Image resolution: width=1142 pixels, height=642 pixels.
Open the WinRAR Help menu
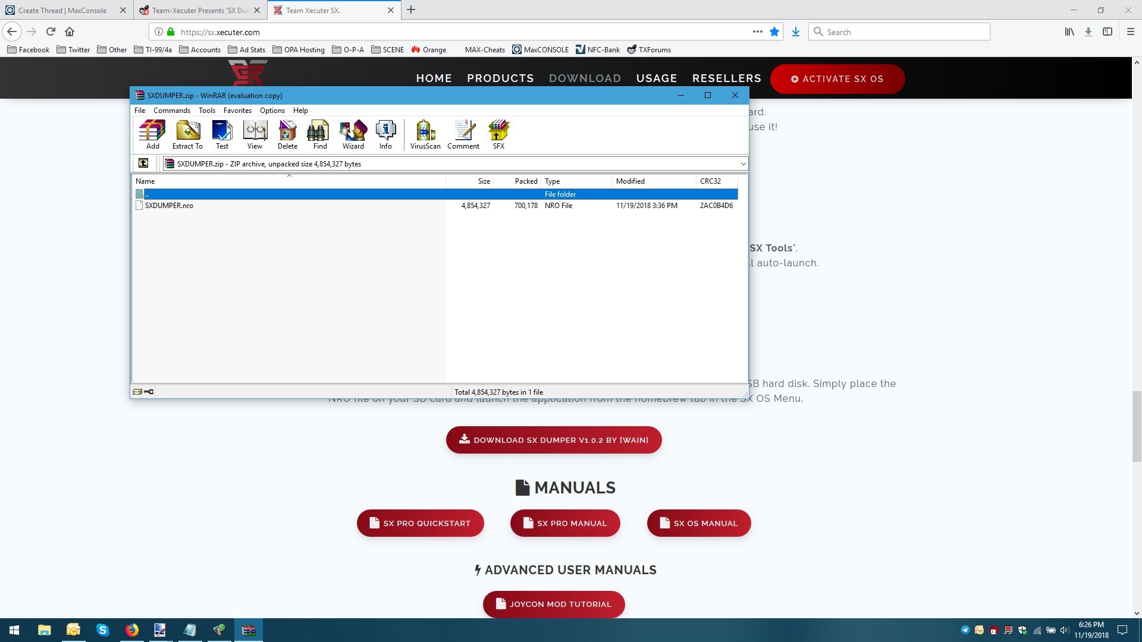[300, 111]
